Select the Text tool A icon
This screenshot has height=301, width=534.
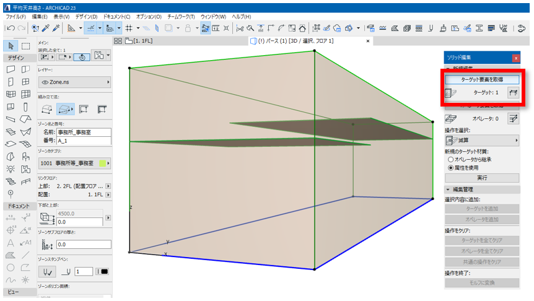[11, 243]
